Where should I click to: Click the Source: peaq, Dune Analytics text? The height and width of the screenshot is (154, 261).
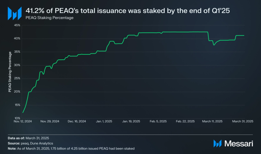tap(30, 143)
